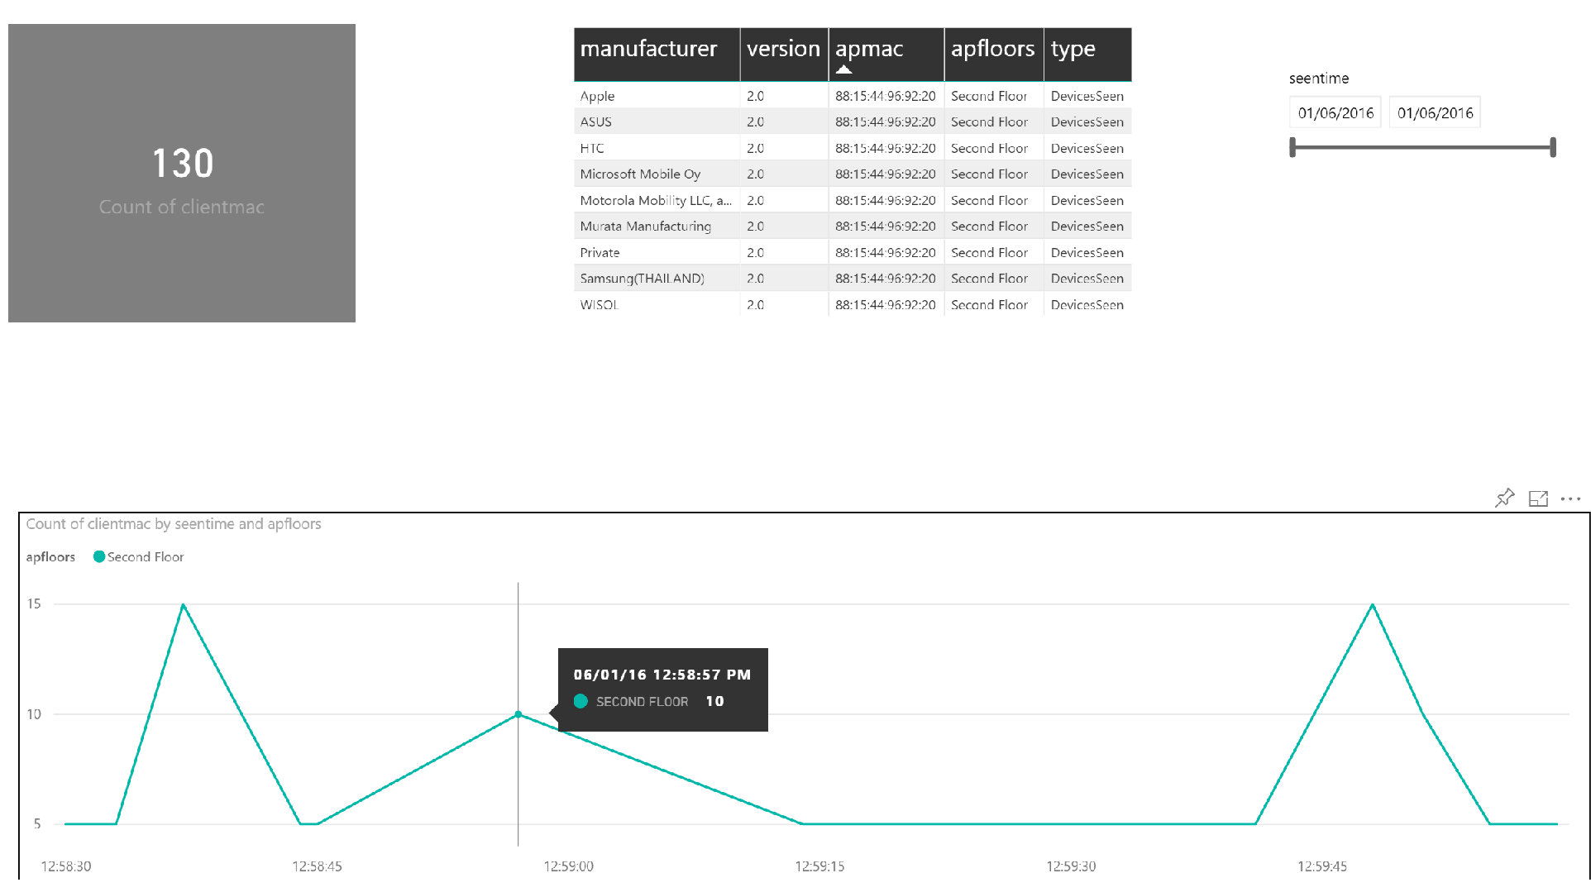Click the apfloors legend title

(50, 556)
